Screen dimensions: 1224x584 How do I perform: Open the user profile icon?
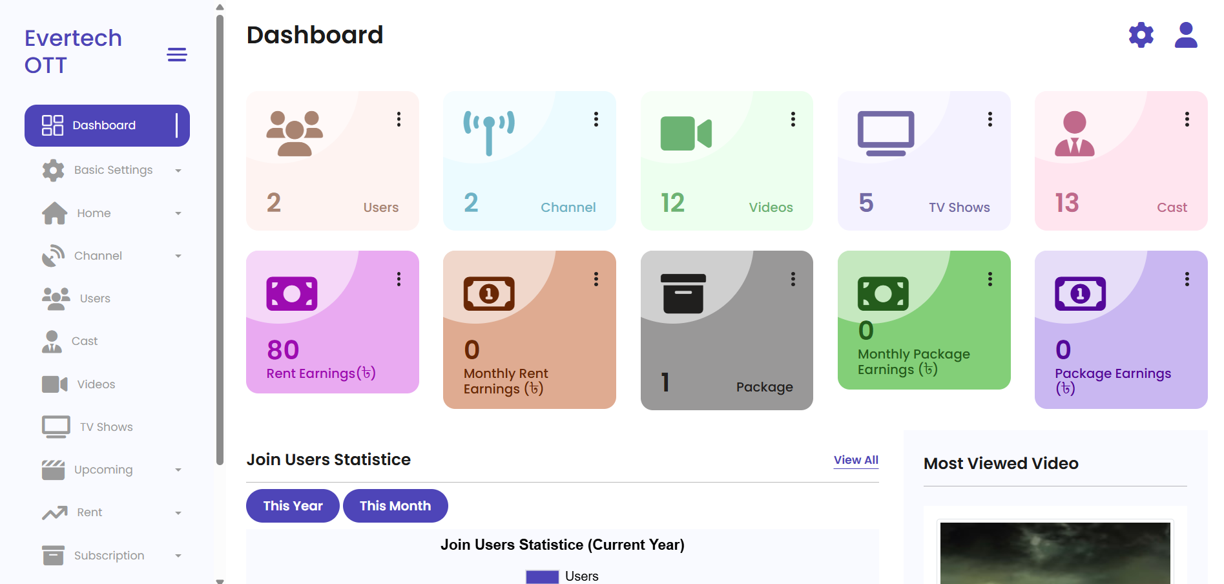pyautogui.click(x=1185, y=35)
